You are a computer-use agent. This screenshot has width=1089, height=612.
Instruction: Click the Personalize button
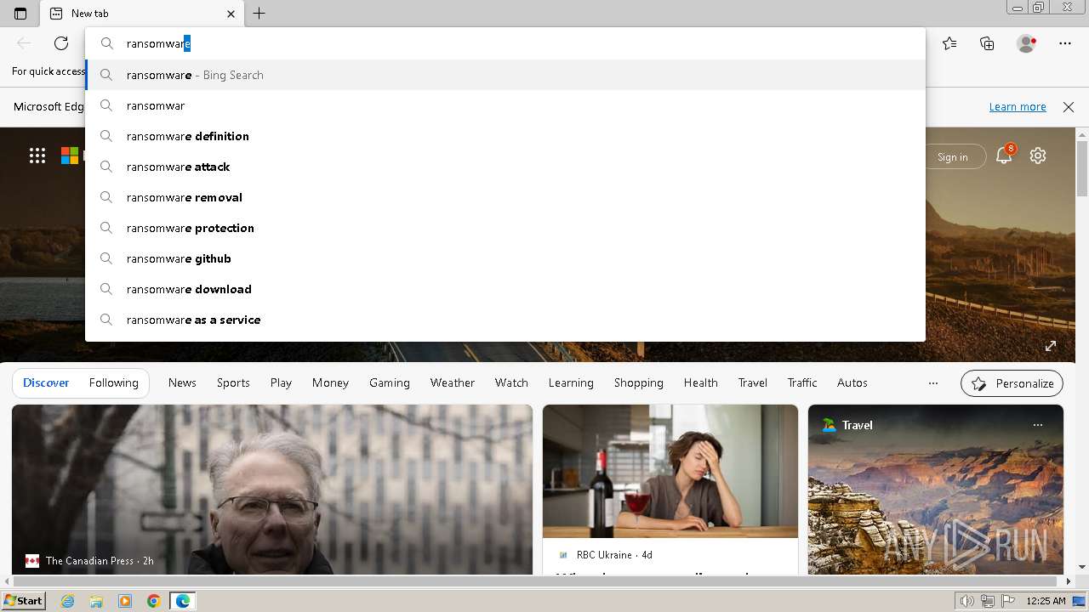(1012, 383)
